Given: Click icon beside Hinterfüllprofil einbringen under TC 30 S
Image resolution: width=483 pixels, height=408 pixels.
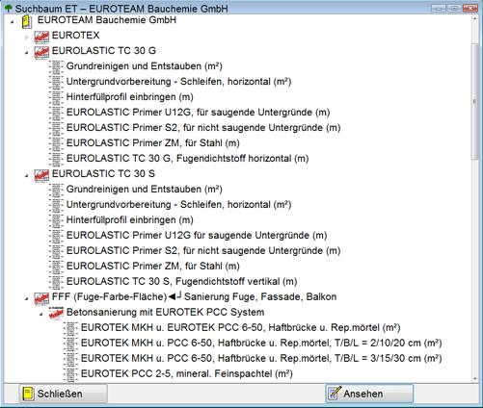Looking at the screenshot, I should click(56, 221).
